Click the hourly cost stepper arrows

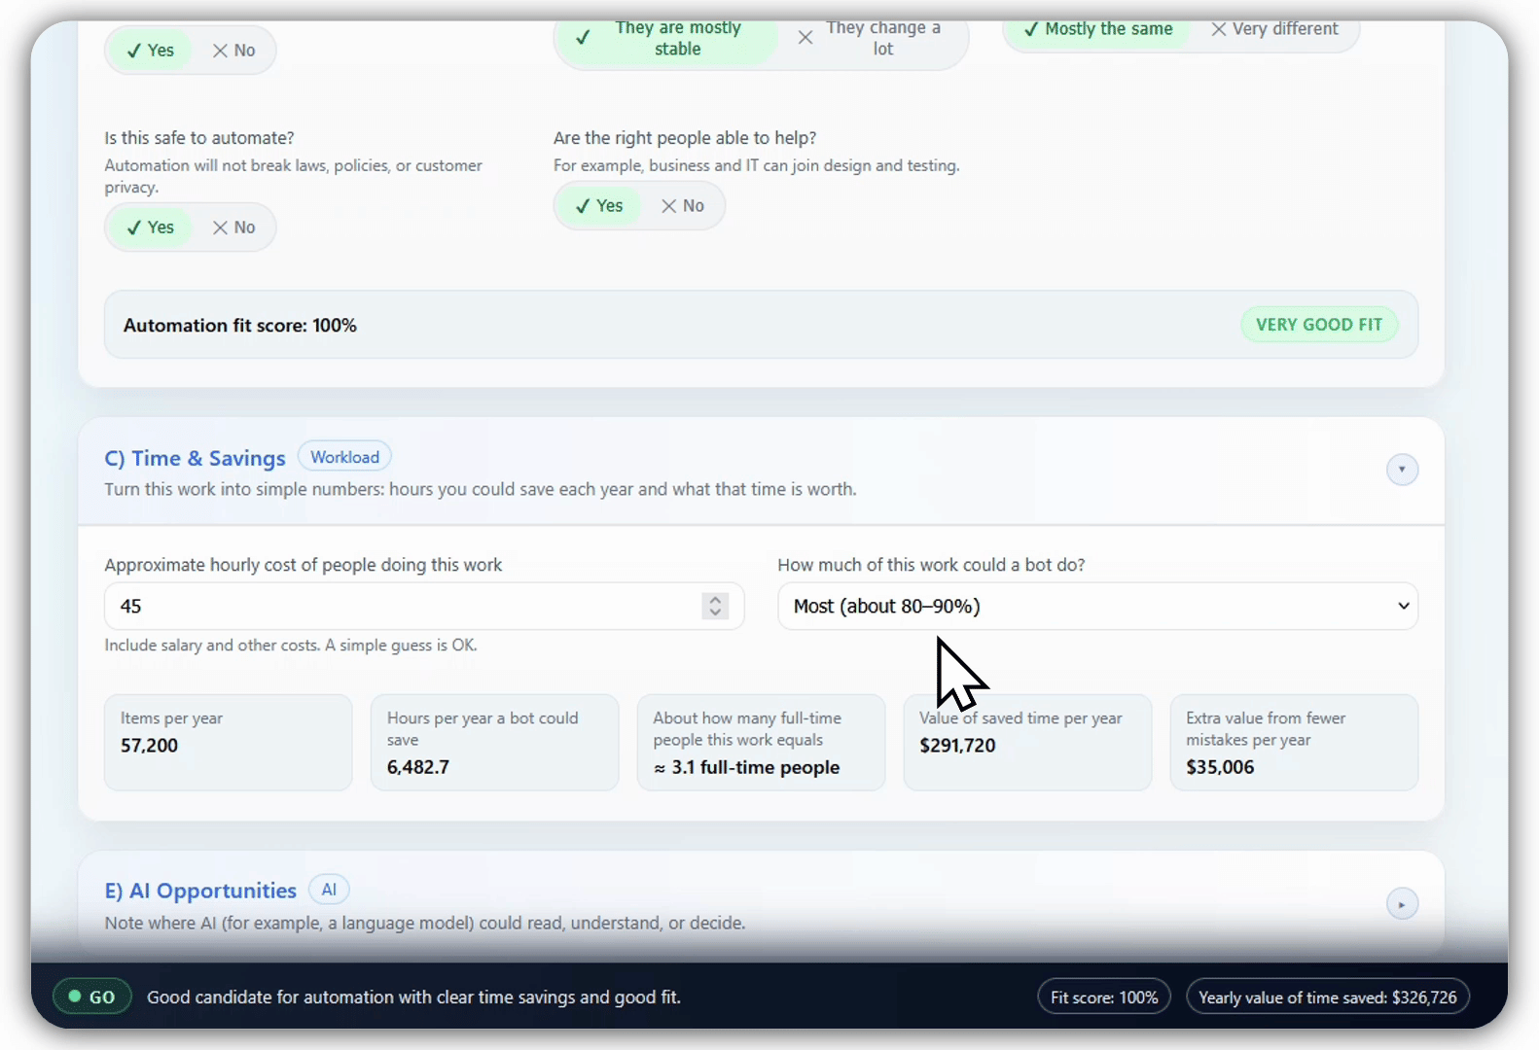[x=715, y=606]
